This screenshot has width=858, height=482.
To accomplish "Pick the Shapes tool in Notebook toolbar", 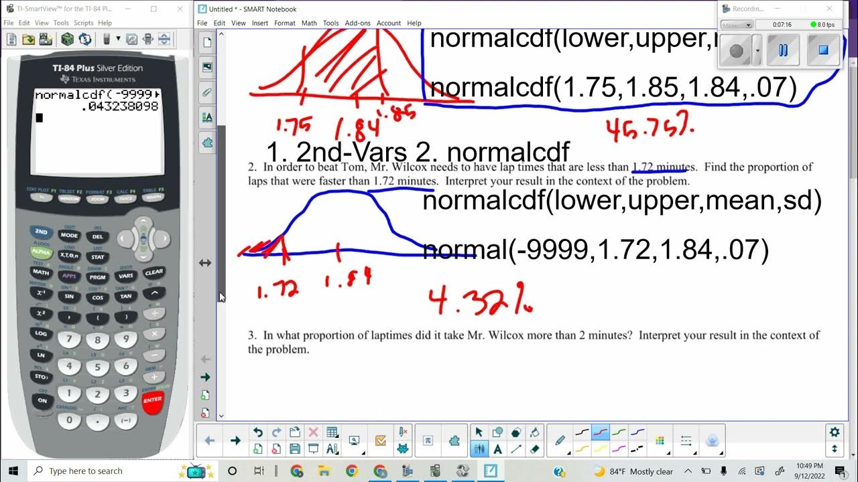I will point(497,432).
